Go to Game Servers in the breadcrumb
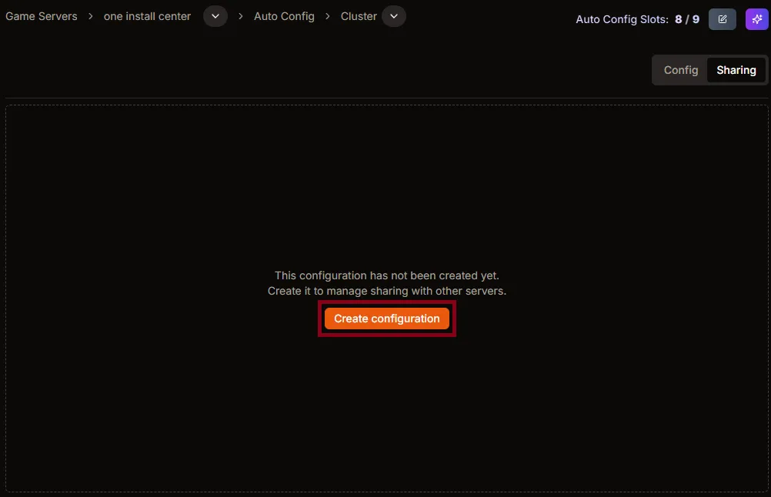The image size is (771, 497). point(42,16)
